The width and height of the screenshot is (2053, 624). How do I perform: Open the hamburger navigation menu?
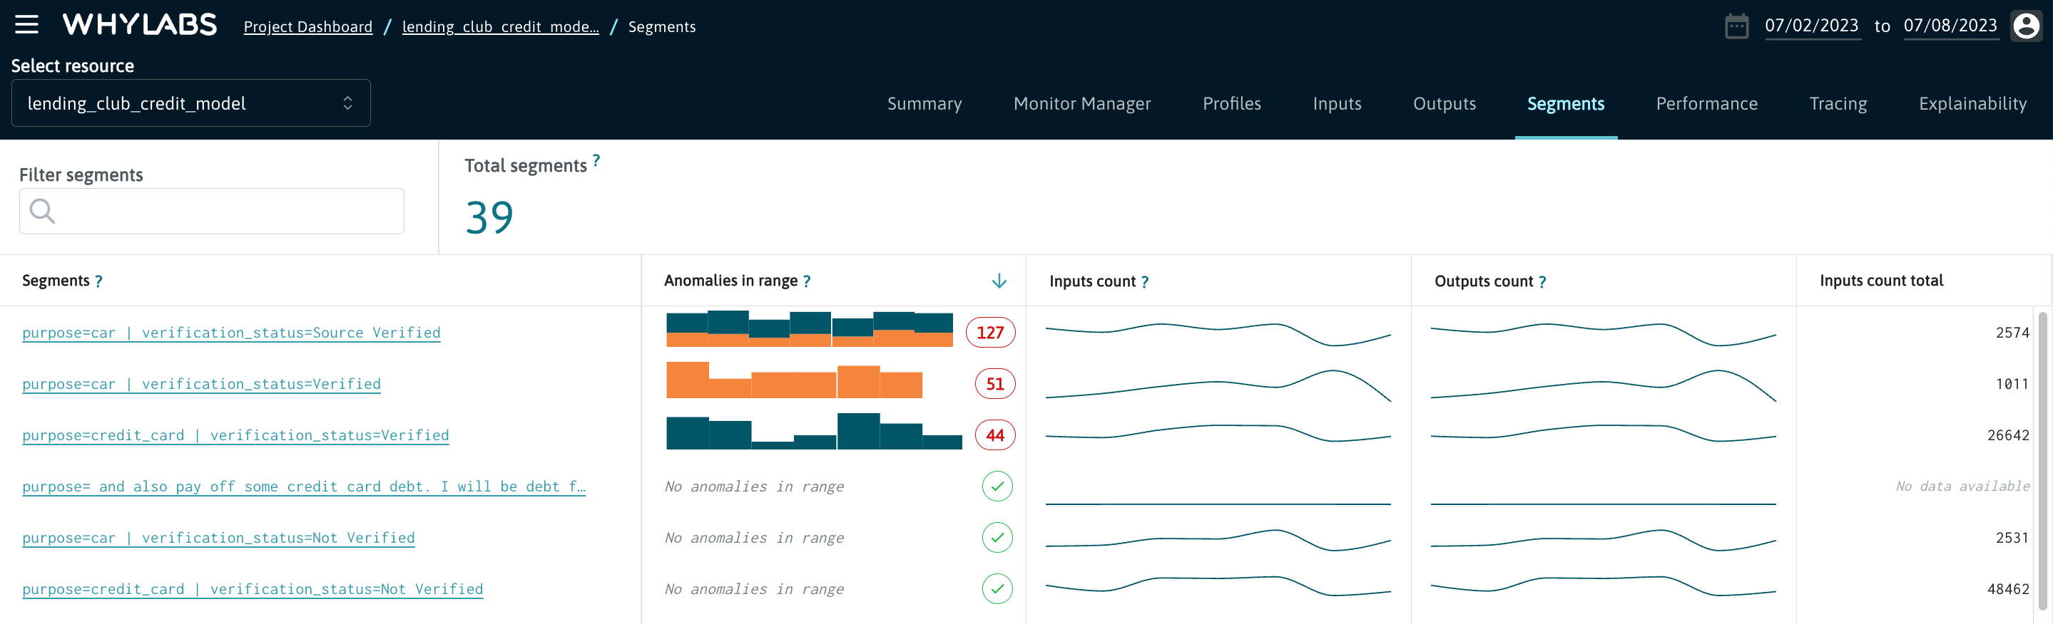26,25
